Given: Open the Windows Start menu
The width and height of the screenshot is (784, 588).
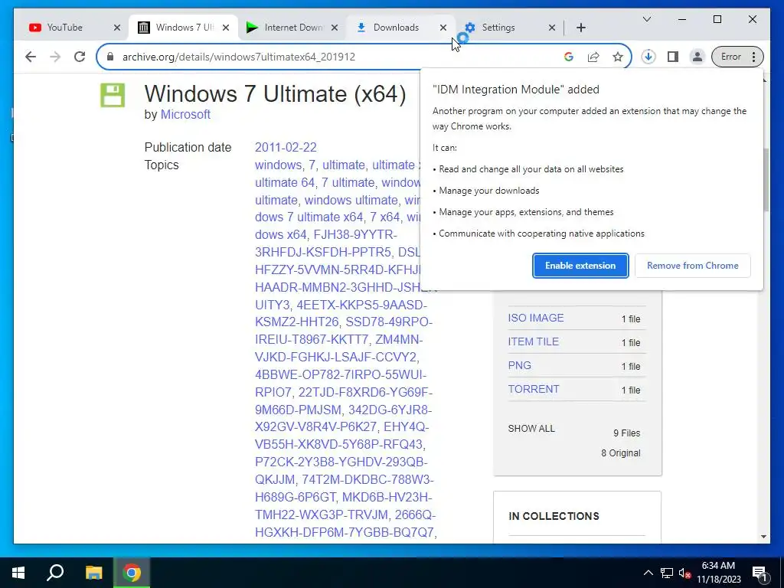Looking at the screenshot, I should 18,573.
